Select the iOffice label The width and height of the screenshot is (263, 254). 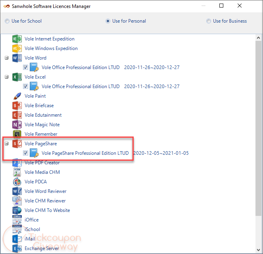(x=31, y=220)
